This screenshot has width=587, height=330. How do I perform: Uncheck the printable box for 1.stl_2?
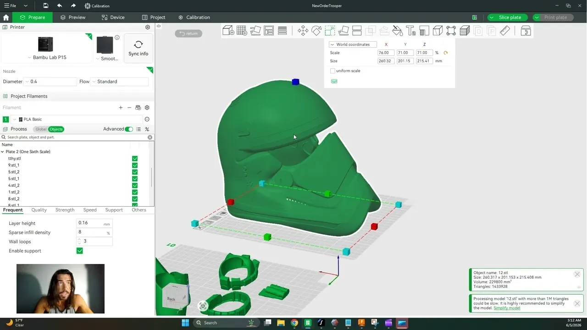[x=135, y=192]
